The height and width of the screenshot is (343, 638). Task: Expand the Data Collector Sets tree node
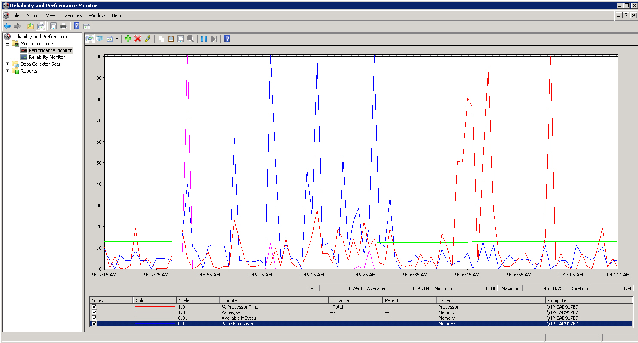pos(7,64)
